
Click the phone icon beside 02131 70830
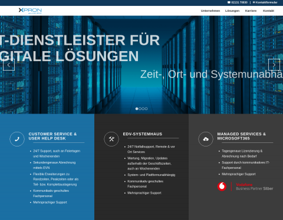[x=229, y=2]
